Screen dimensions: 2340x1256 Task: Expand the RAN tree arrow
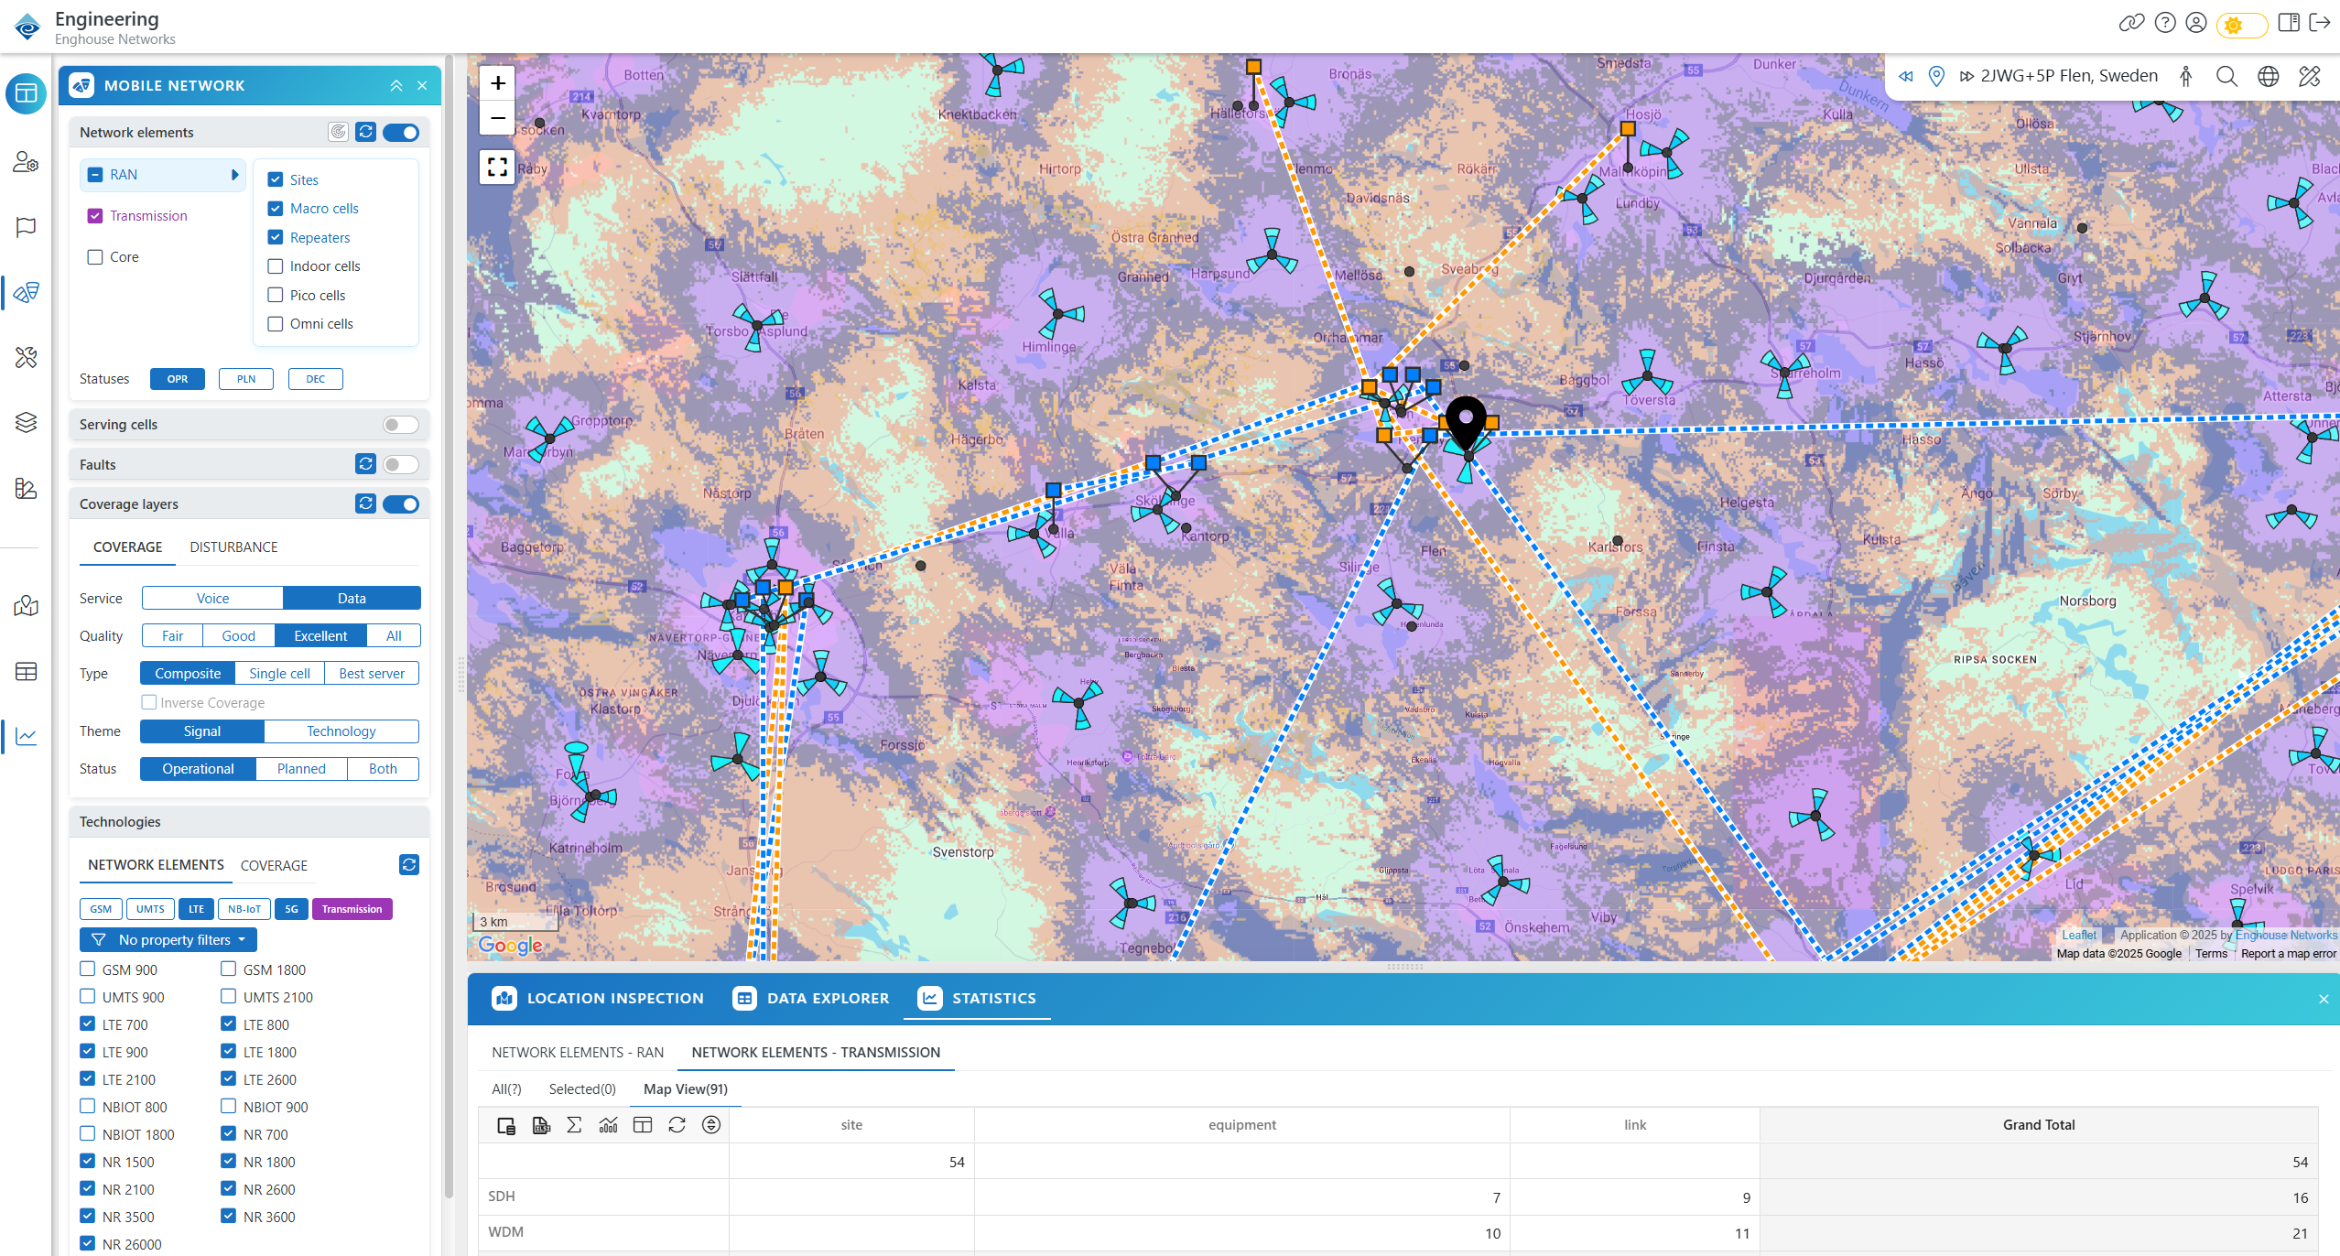pyautogui.click(x=234, y=175)
